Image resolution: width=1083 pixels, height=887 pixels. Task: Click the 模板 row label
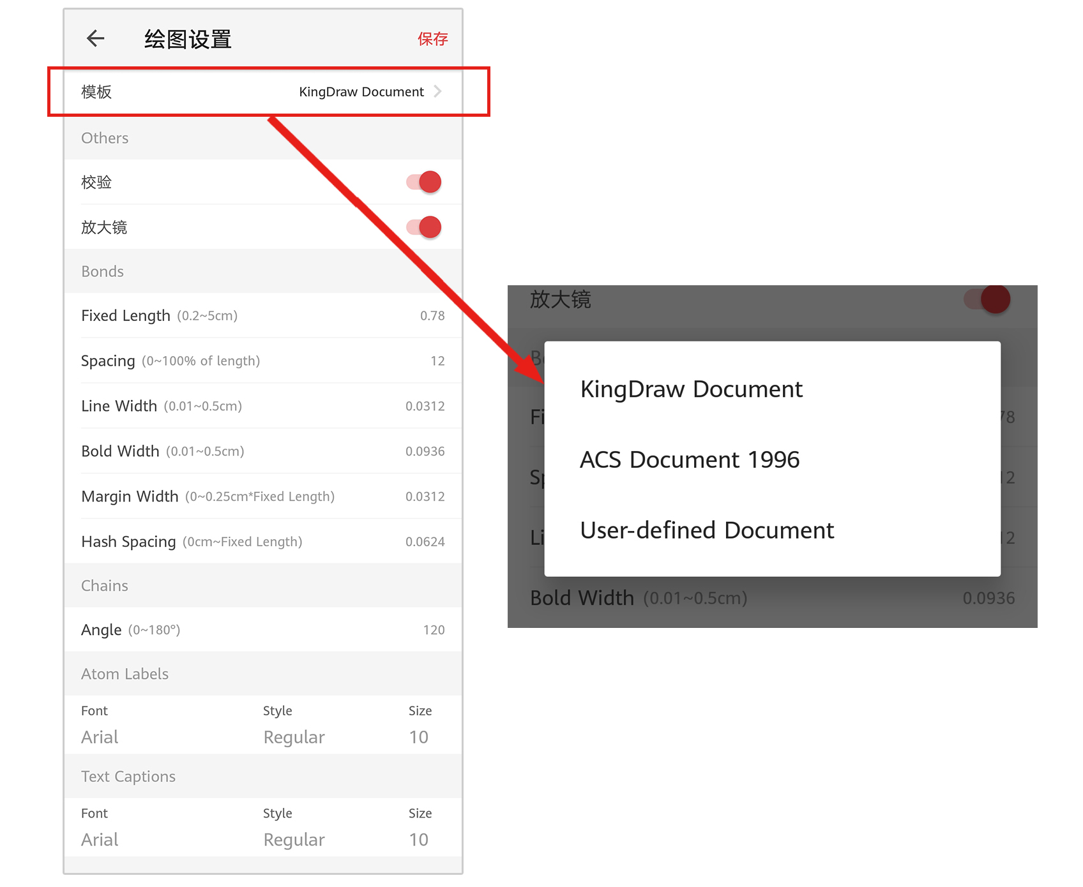[x=96, y=92]
